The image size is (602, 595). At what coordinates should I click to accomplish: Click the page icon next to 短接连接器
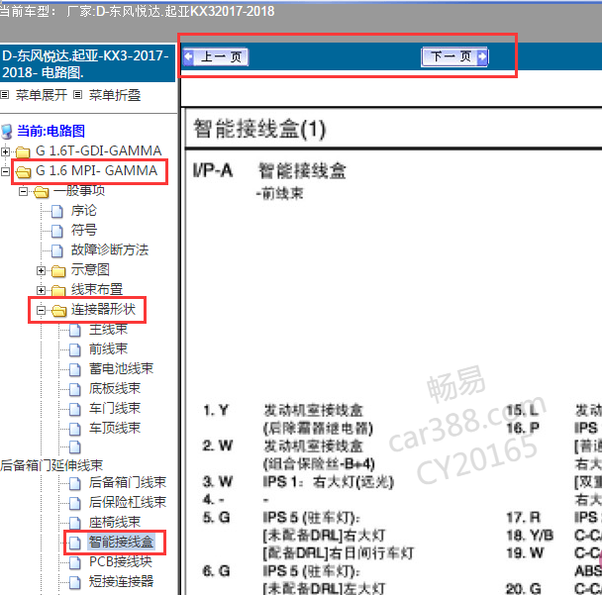tap(75, 583)
